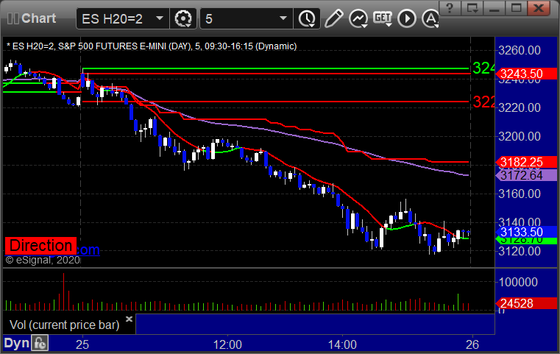Screen dimensions: 560x354
Task: Click the 24528 volume value tag
Action: pos(526,303)
